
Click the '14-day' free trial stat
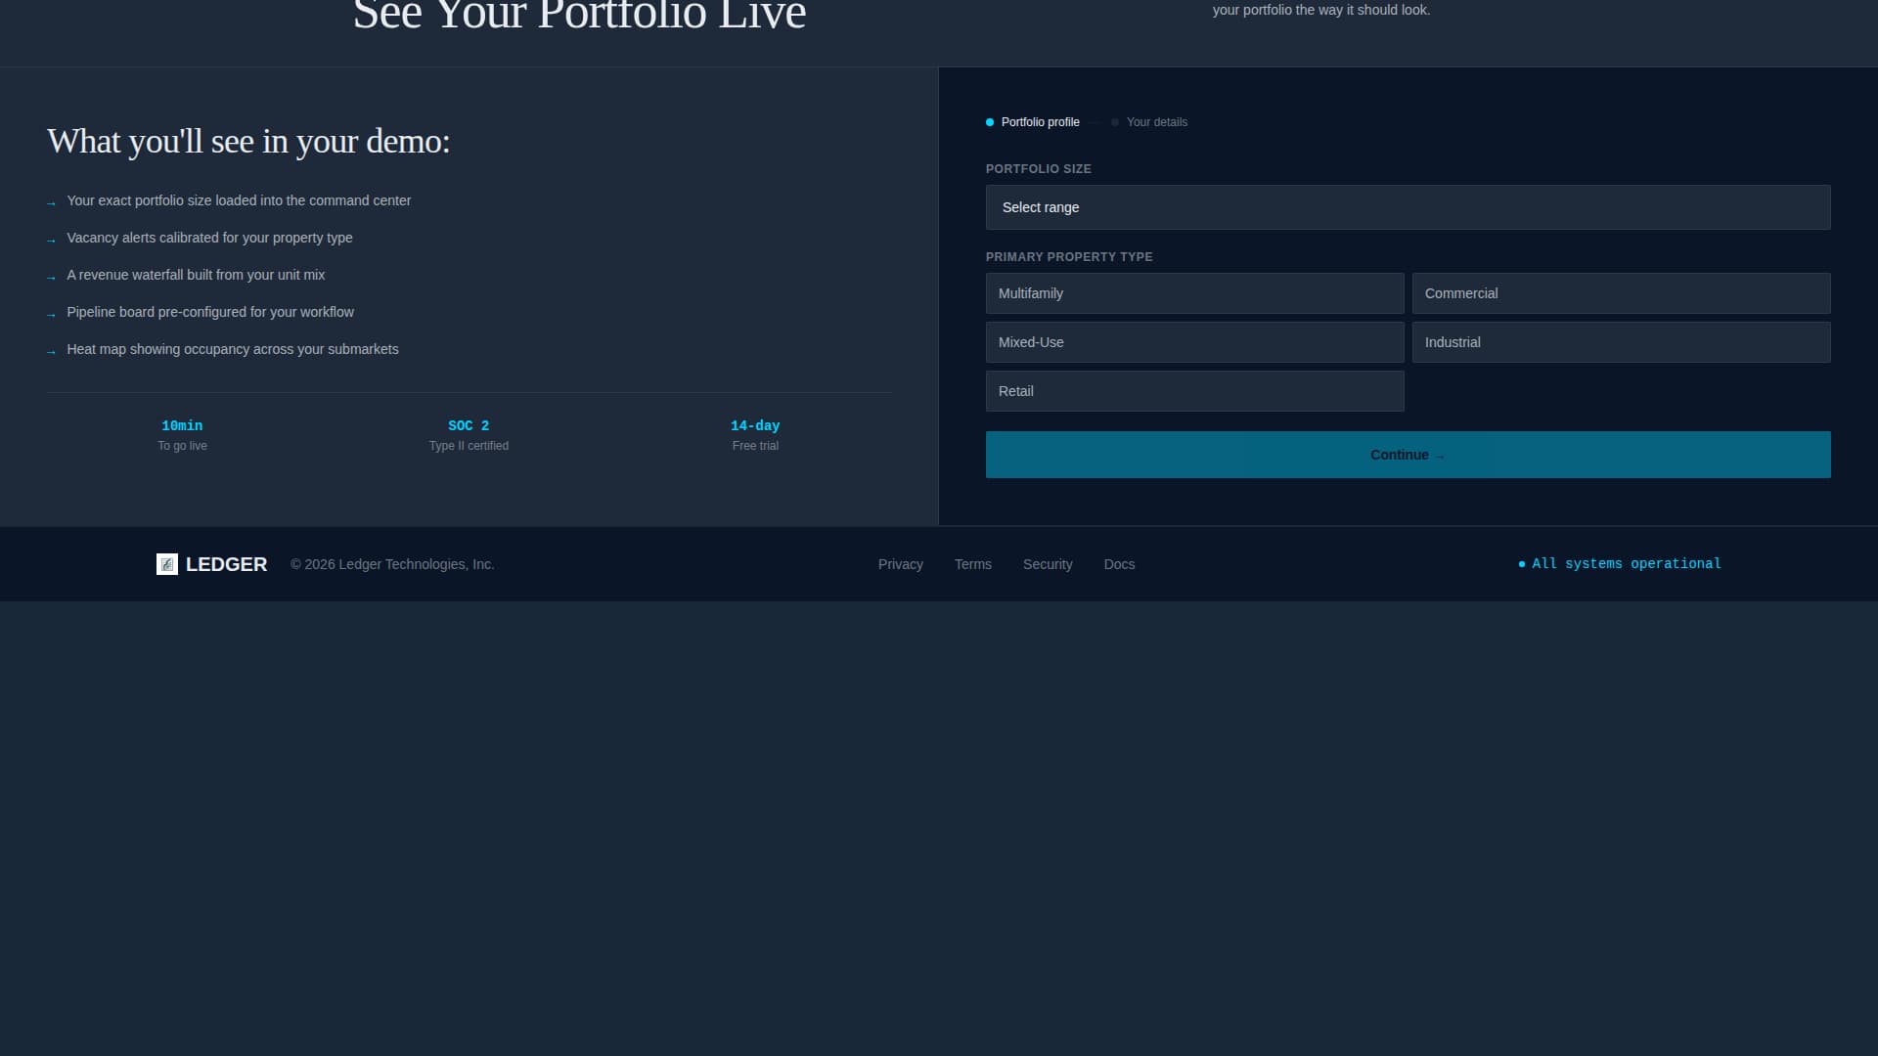point(755,426)
